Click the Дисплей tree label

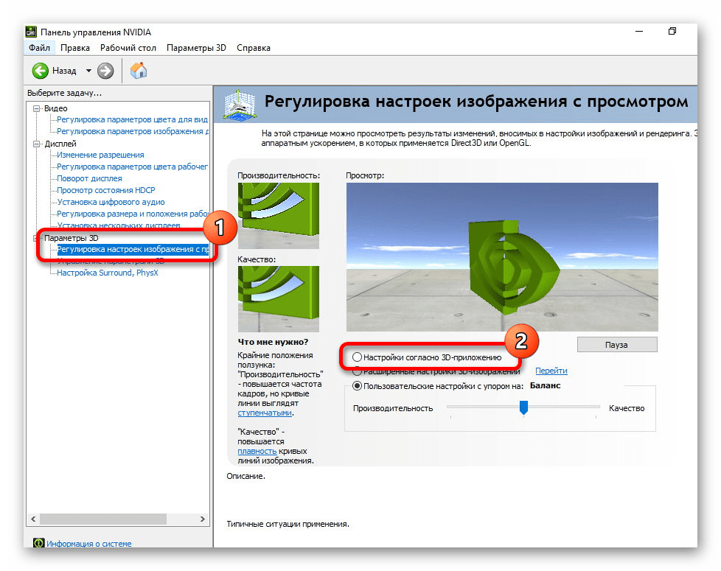[x=60, y=144]
